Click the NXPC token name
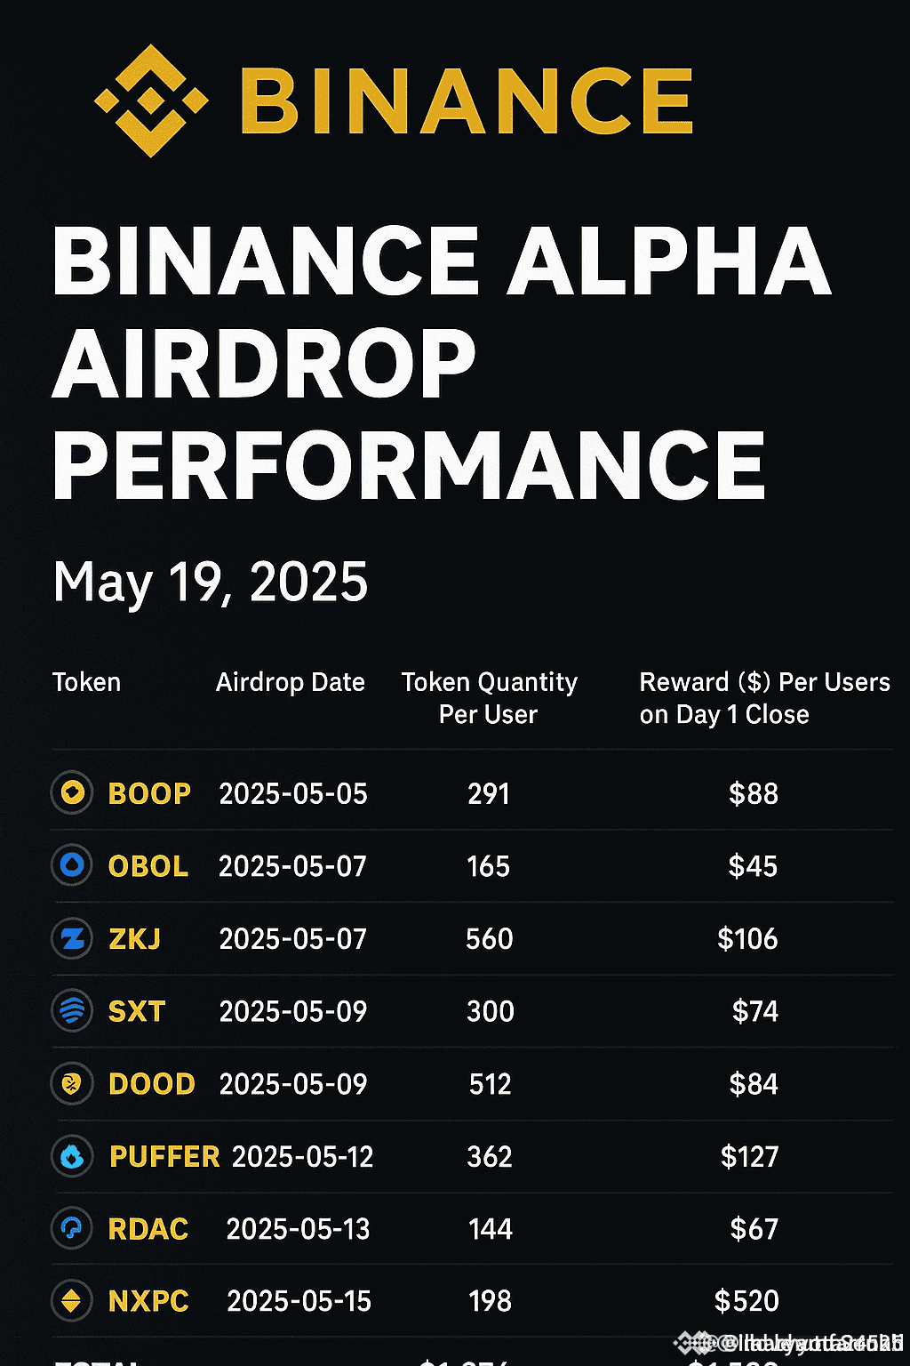 (148, 1301)
